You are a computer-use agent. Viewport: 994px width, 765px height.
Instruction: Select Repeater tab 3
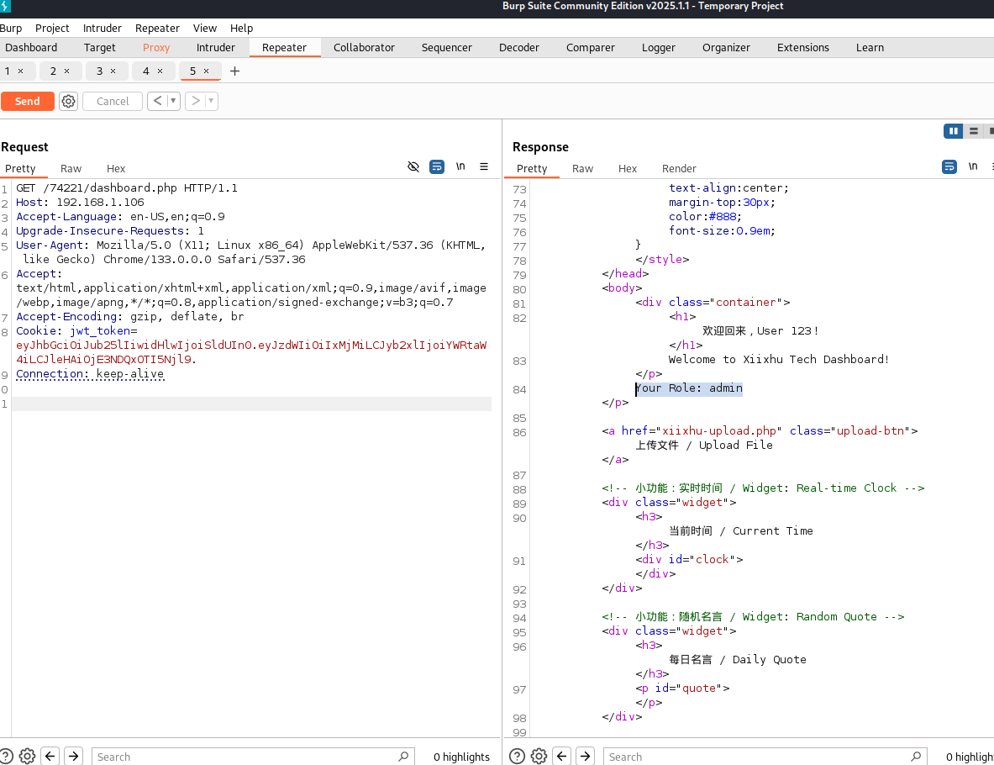(99, 71)
